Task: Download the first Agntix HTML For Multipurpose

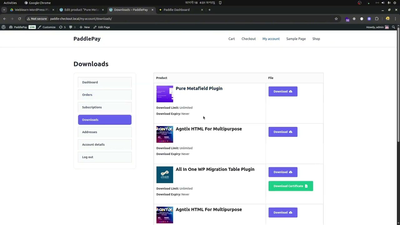Action: (283, 132)
